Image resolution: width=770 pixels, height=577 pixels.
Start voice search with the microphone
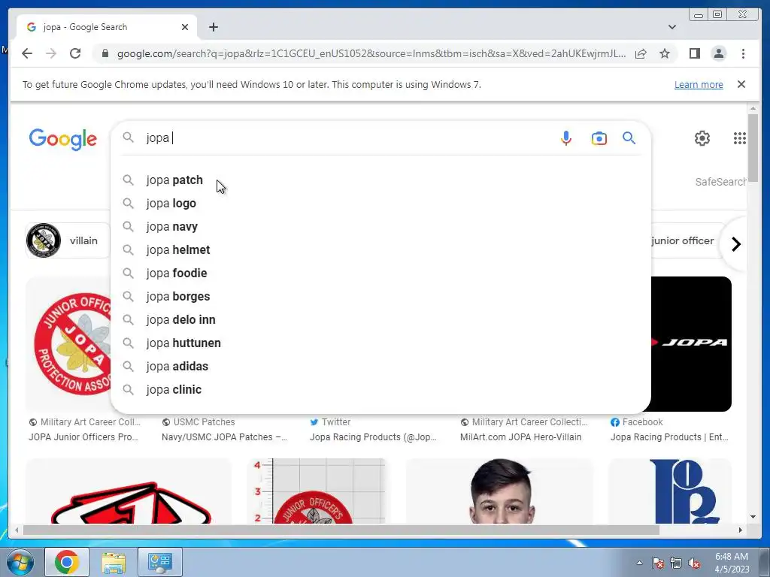[565, 138]
